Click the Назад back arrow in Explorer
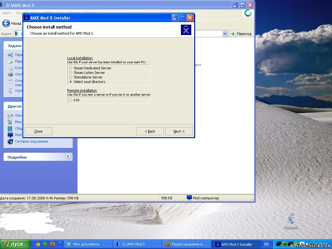 6,23
